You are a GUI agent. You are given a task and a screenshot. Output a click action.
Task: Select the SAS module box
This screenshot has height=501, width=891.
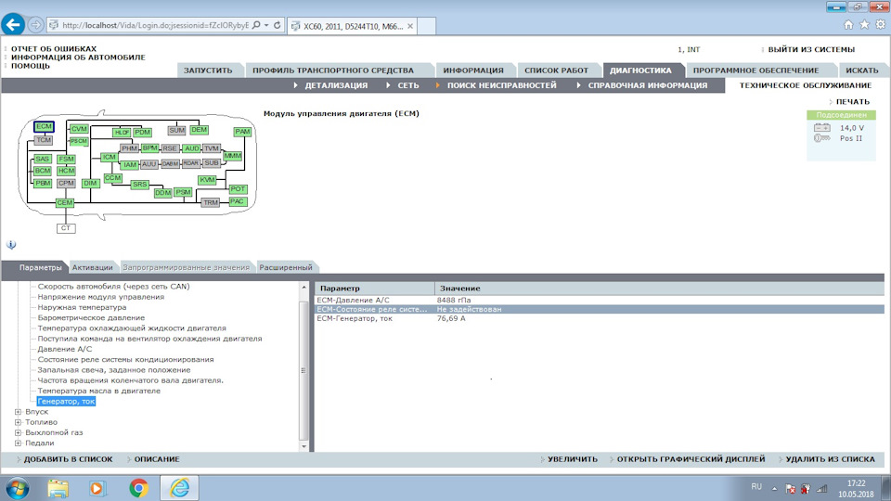(43, 159)
